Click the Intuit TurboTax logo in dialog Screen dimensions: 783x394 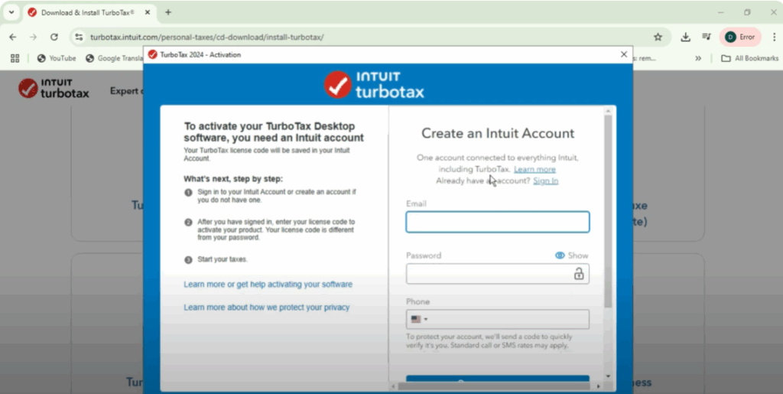(374, 84)
